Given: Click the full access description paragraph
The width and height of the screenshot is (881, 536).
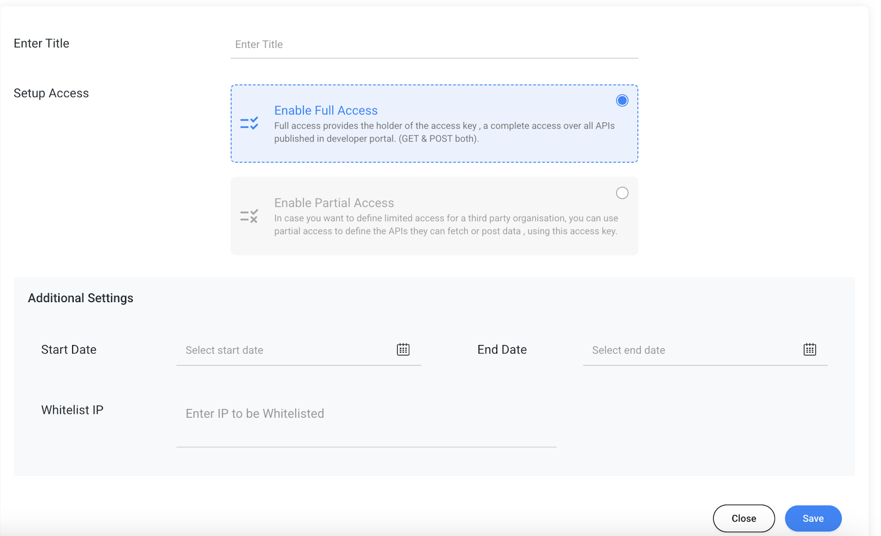Looking at the screenshot, I should (444, 133).
